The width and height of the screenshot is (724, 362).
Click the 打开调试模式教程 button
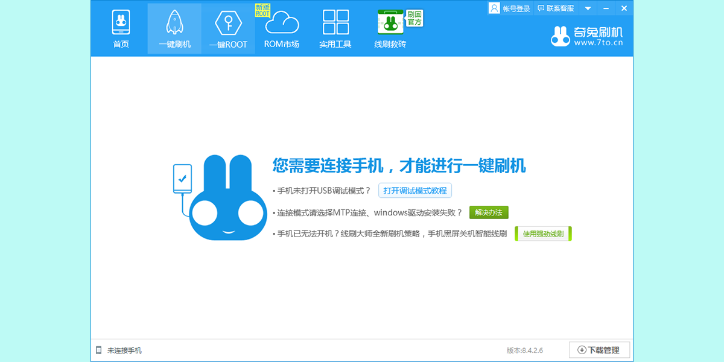coord(415,191)
